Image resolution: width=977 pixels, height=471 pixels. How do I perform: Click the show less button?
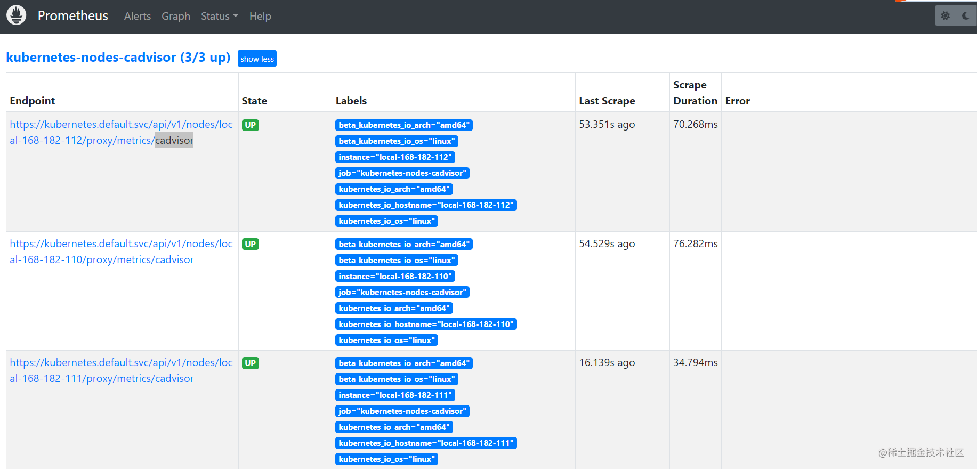coord(257,59)
